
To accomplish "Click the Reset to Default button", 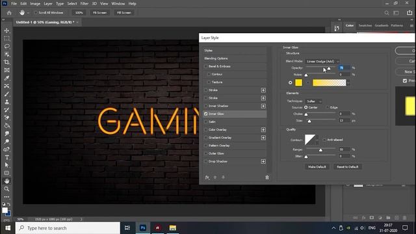I will tap(348, 167).
